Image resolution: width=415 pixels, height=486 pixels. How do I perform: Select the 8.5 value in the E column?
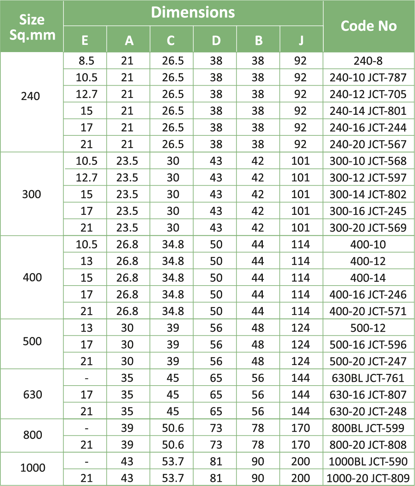86,61
